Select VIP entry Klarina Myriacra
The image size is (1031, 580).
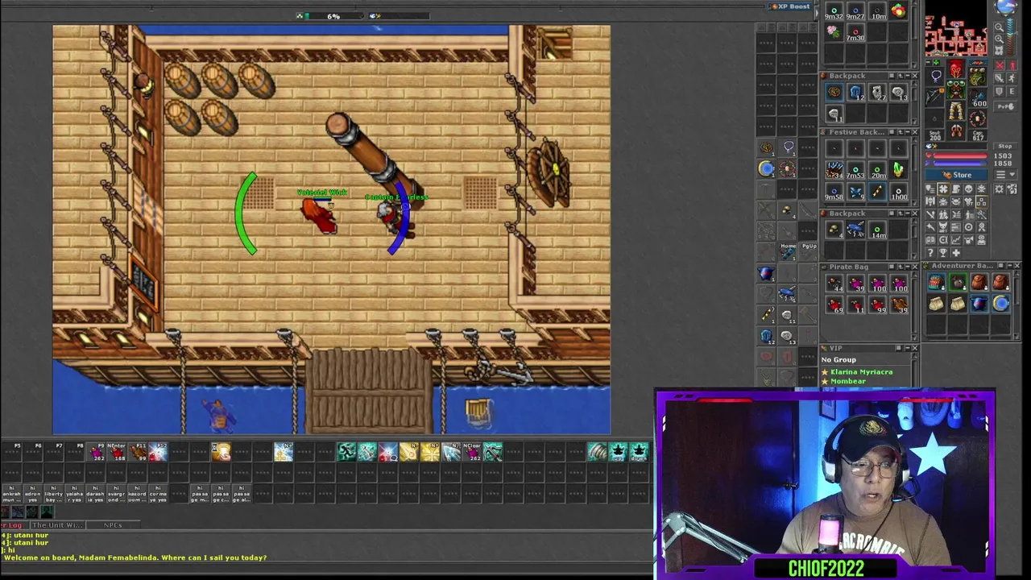(862, 372)
